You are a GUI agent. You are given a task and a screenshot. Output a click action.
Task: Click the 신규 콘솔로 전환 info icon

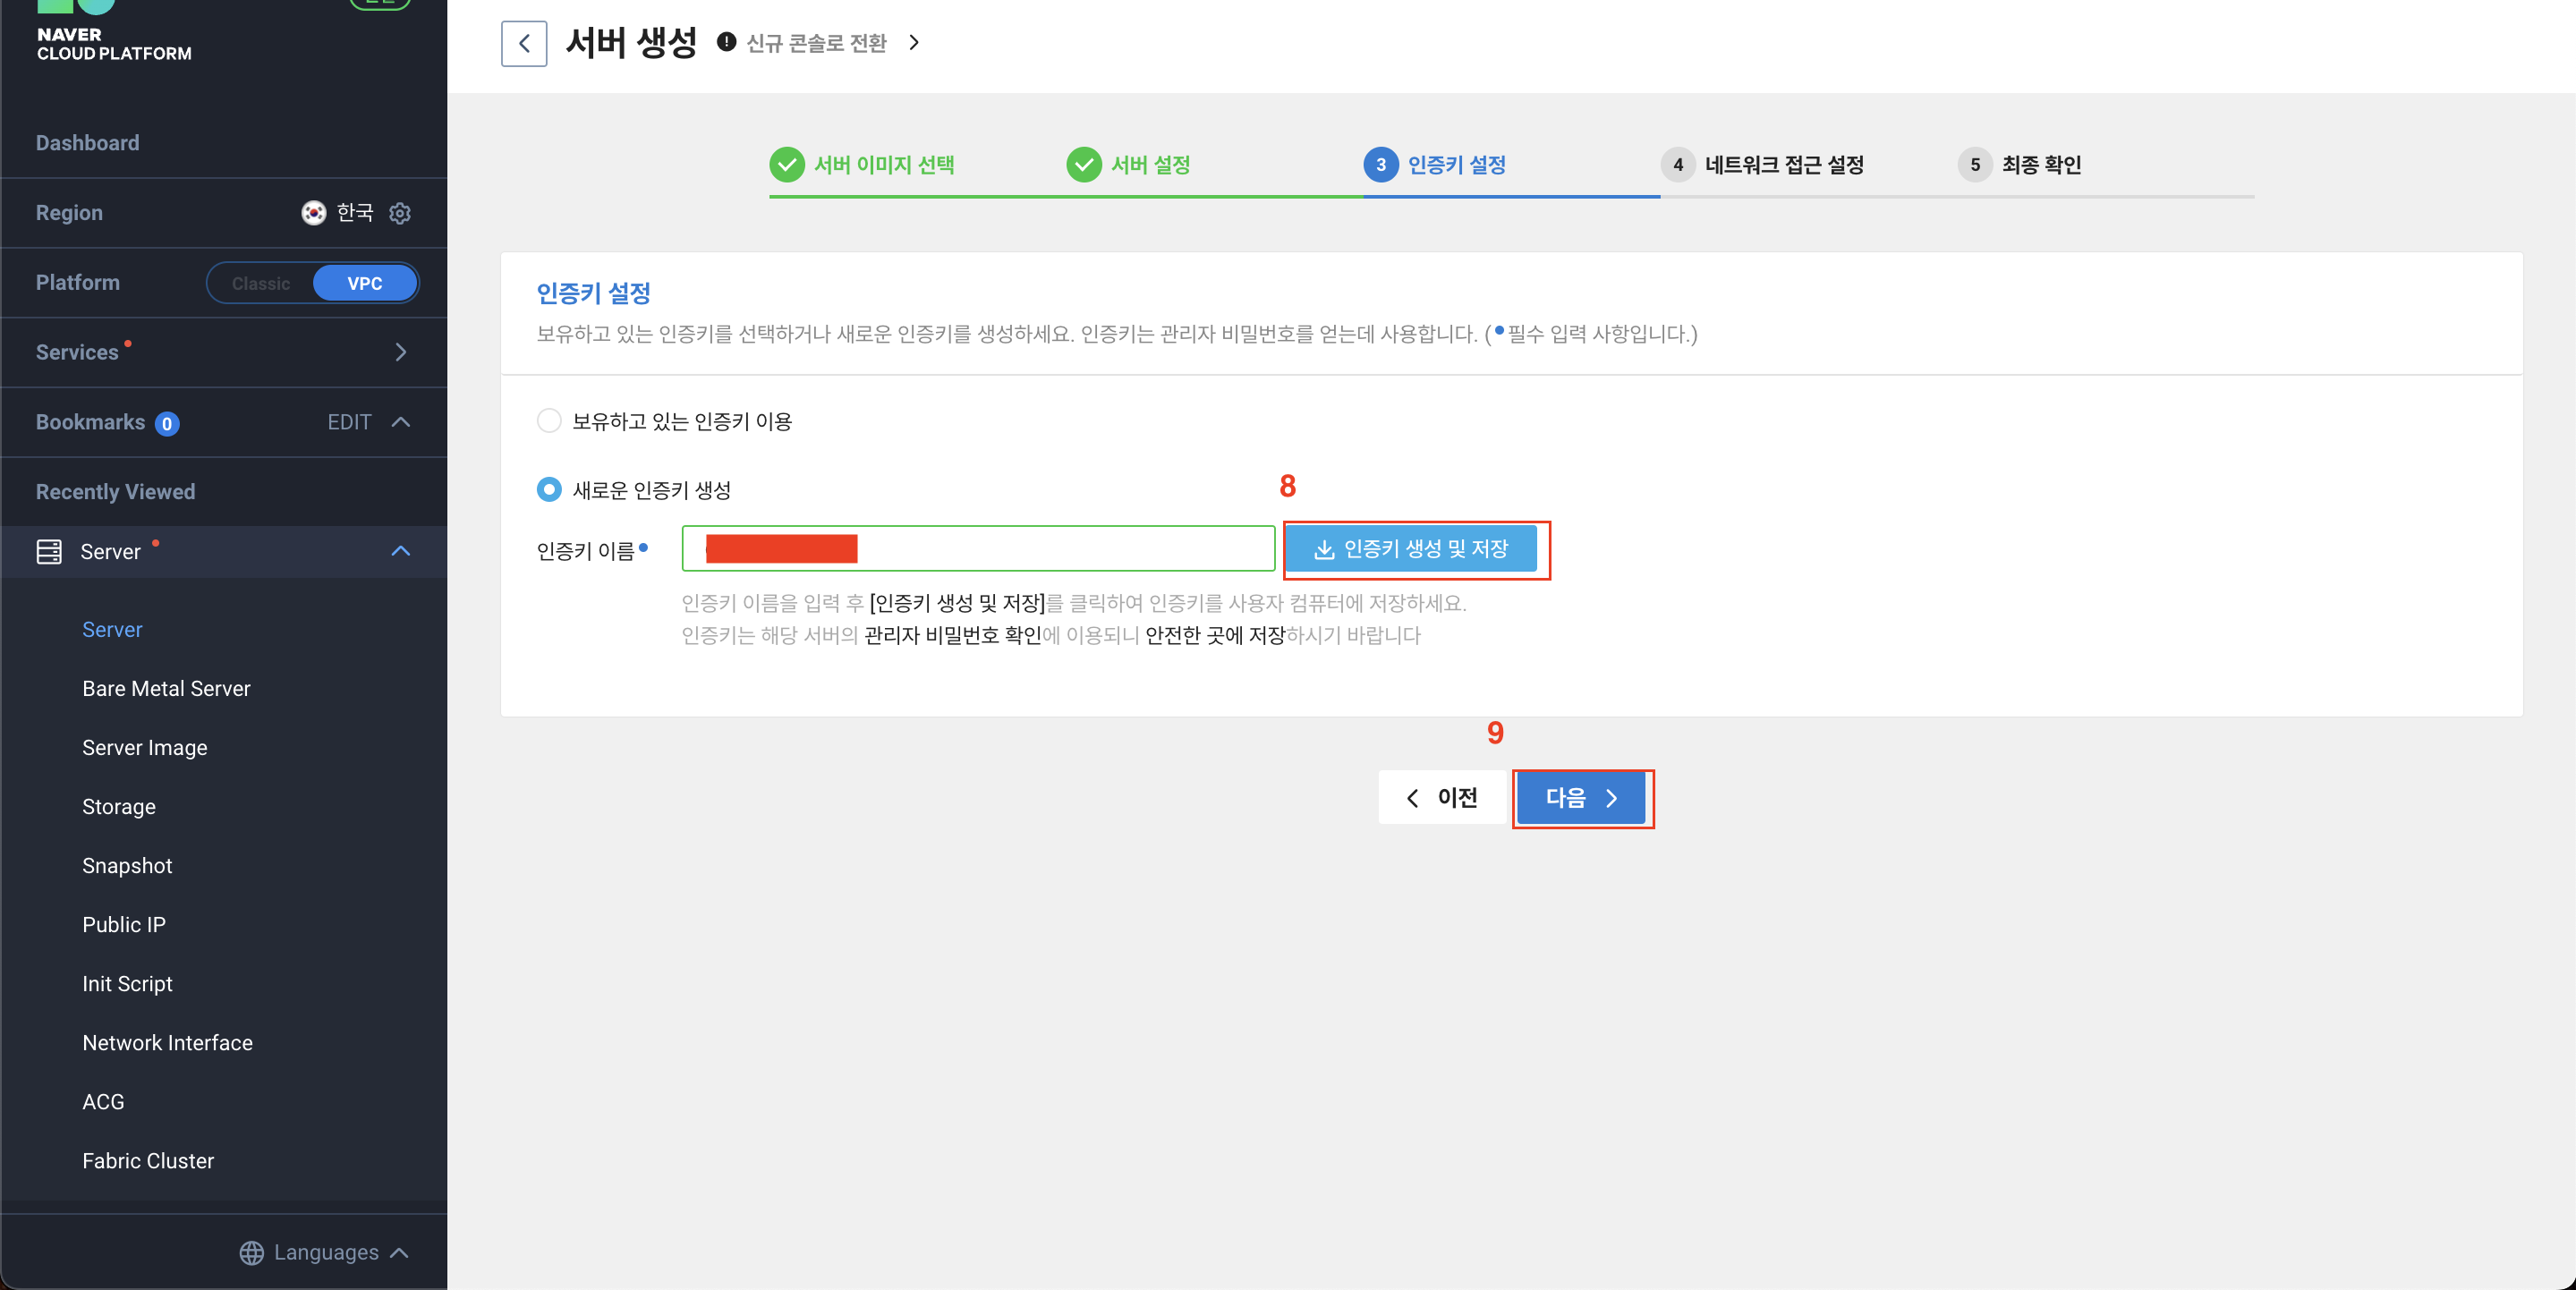point(727,42)
